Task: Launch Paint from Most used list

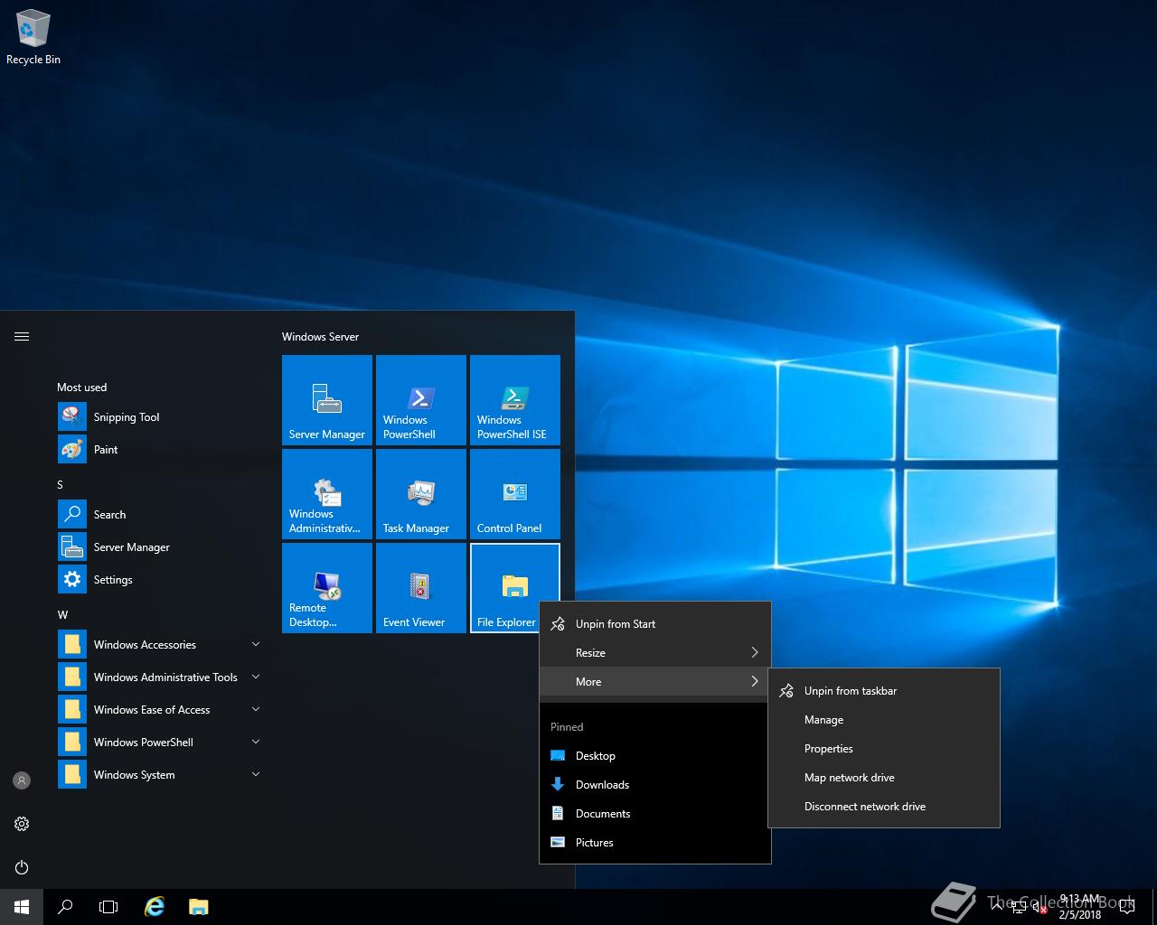Action: pos(159,449)
